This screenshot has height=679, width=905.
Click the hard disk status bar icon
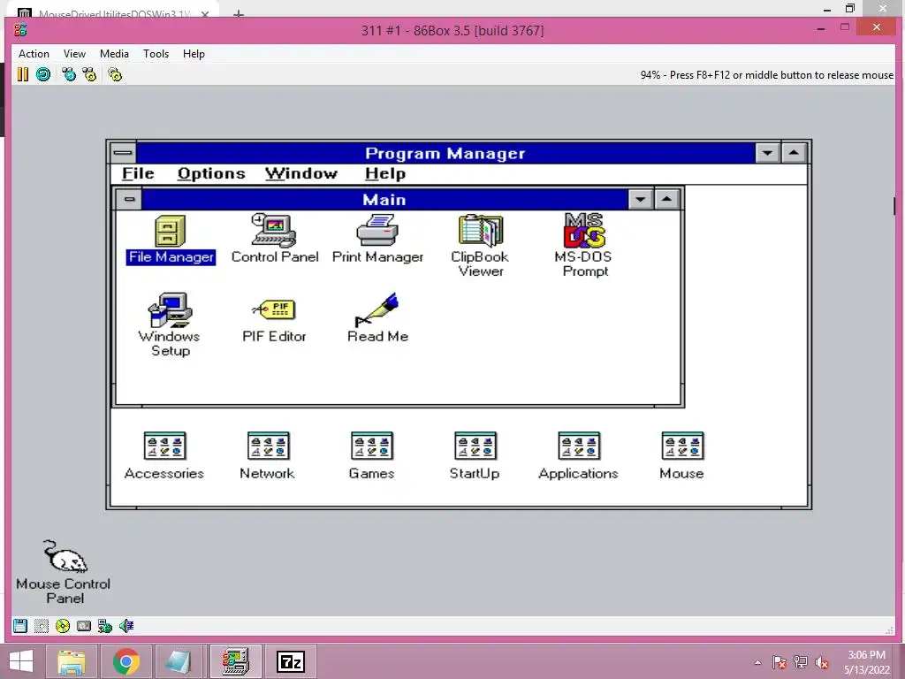(84, 626)
